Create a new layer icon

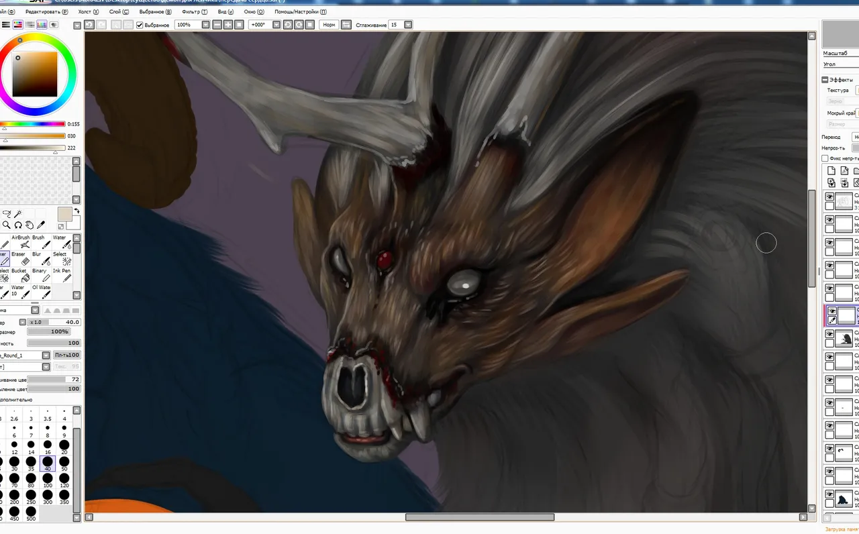click(831, 171)
